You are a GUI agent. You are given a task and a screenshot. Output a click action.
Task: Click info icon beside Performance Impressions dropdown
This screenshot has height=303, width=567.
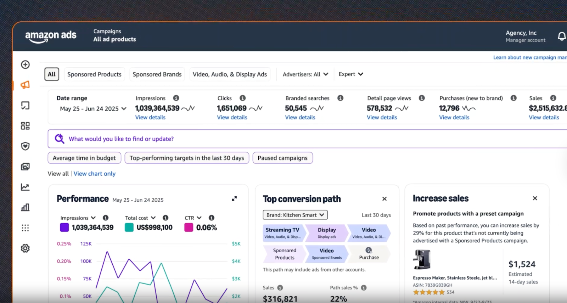tap(106, 218)
